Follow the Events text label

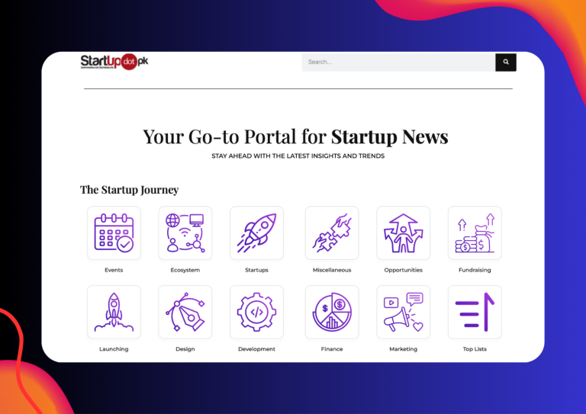coord(114,270)
